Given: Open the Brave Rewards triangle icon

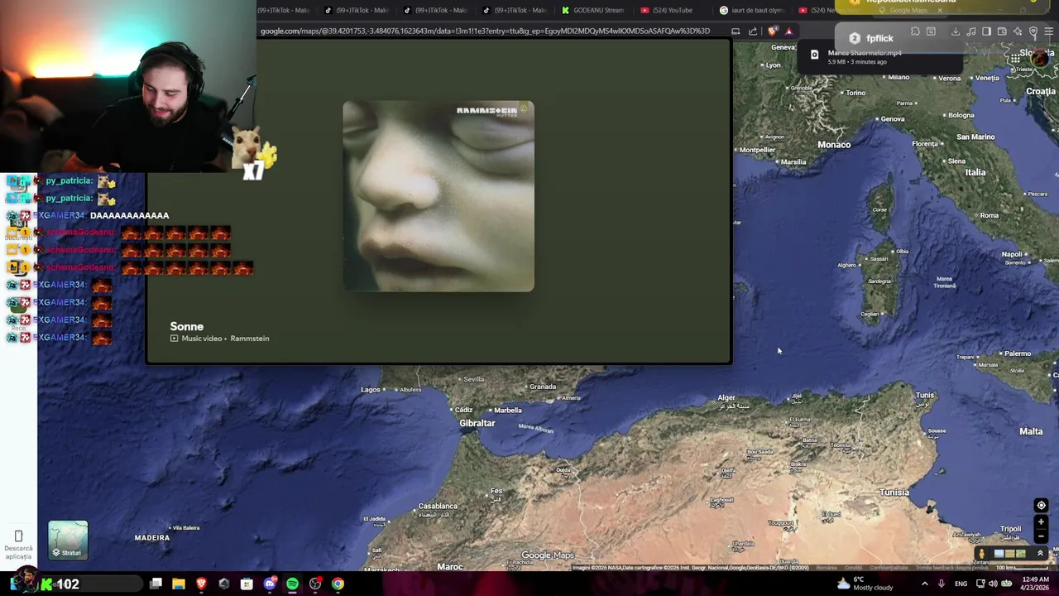Looking at the screenshot, I should (788, 31).
